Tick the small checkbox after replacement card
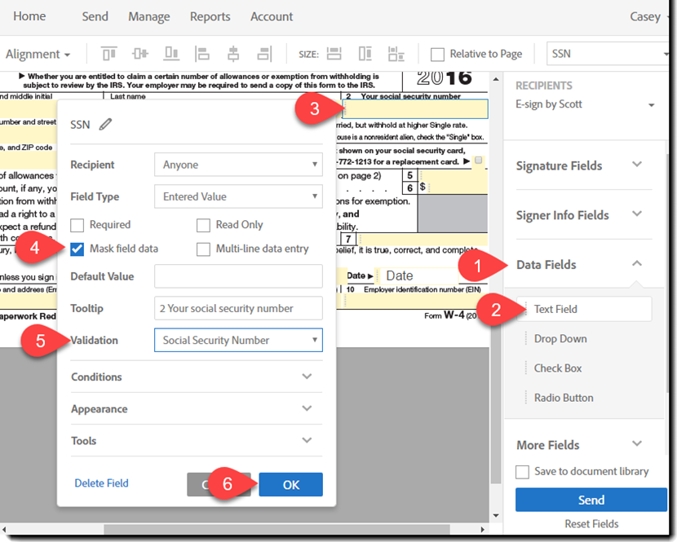 point(479,161)
